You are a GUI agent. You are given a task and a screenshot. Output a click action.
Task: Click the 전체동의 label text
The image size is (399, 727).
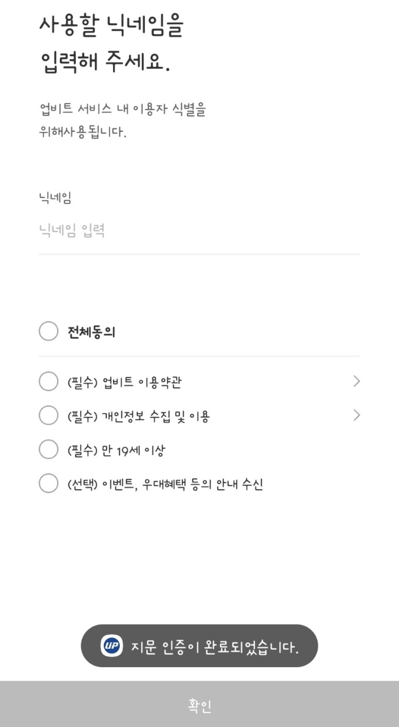point(91,332)
